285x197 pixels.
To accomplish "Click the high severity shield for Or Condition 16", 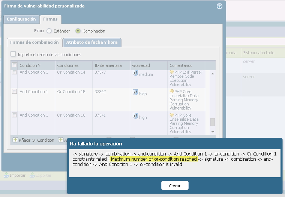I will (135, 116).
